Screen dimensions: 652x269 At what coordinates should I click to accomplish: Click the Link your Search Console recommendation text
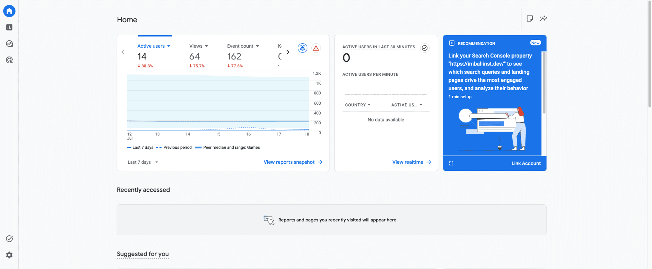tap(490, 72)
